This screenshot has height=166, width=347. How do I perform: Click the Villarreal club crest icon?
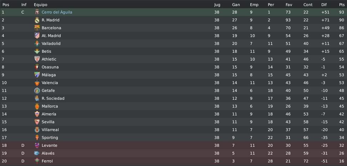pos(37,130)
